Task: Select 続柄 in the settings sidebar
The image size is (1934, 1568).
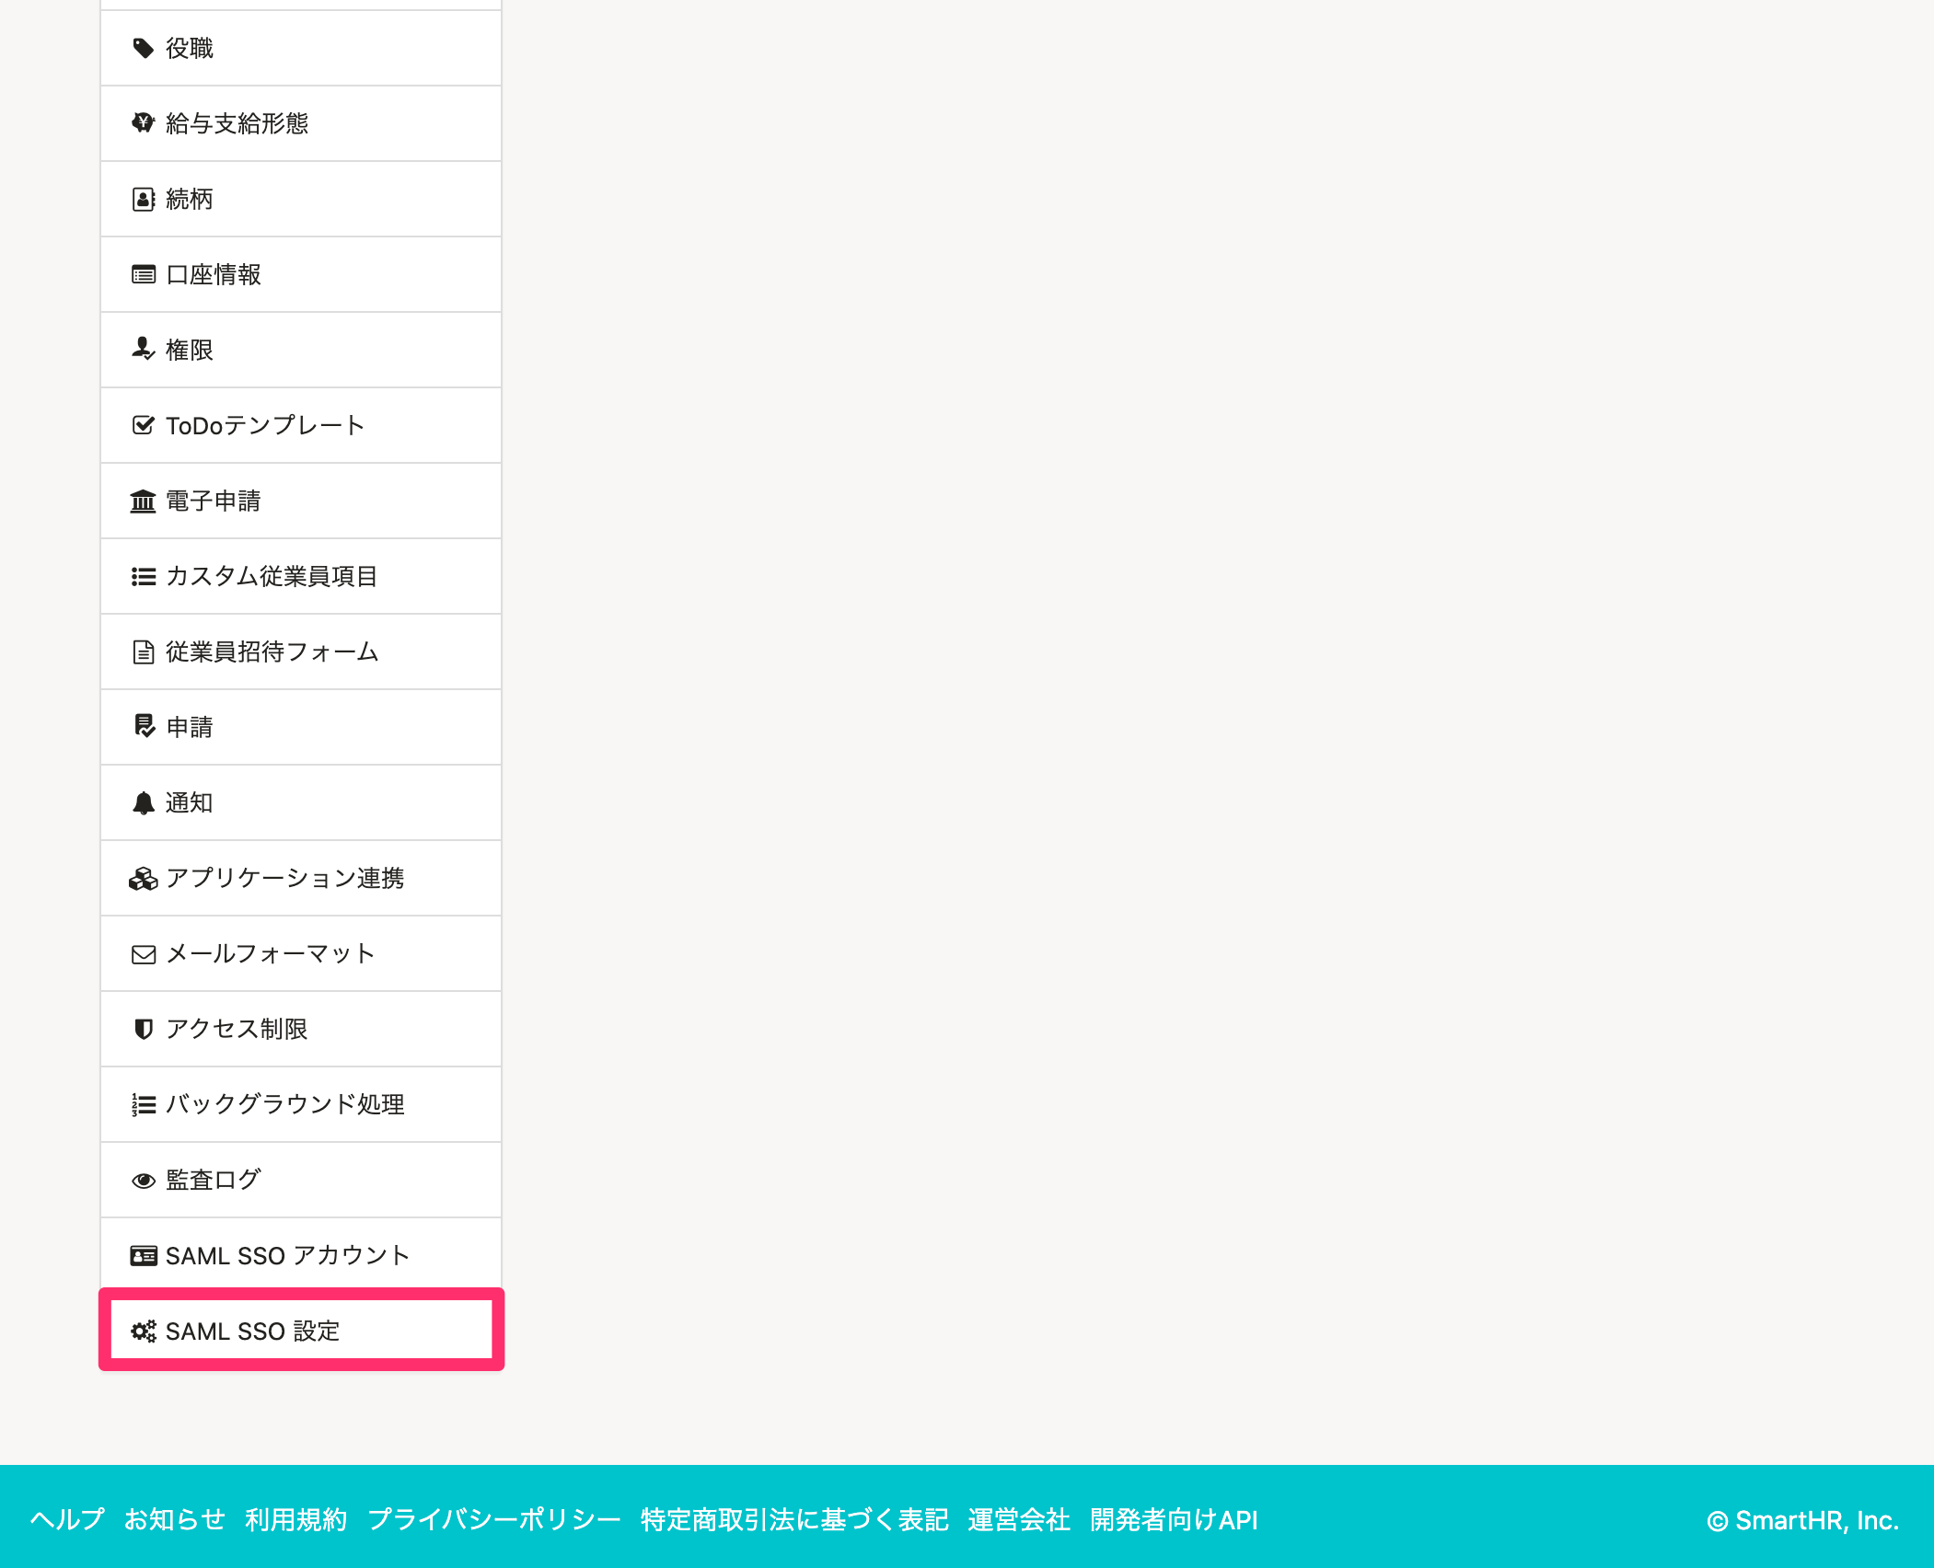Action: [x=301, y=199]
